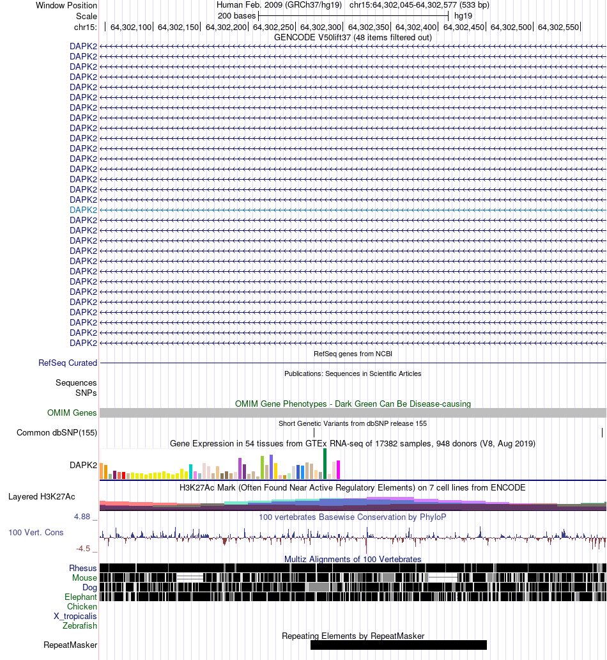
Task: Select the Mouse alignment label
Action: point(84,578)
